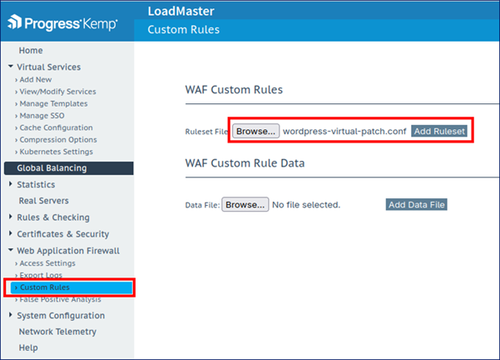Click wordpress-virtual-patch.conf filename text
This screenshot has width=500, height=360.
point(344,132)
